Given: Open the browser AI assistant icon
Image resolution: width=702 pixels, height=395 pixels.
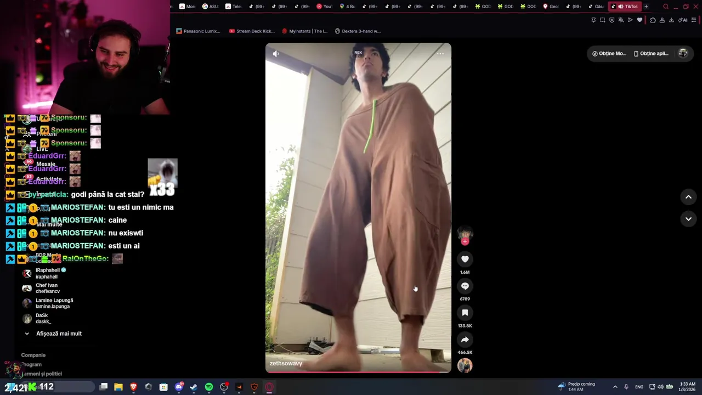Looking at the screenshot, I should [x=683, y=20].
